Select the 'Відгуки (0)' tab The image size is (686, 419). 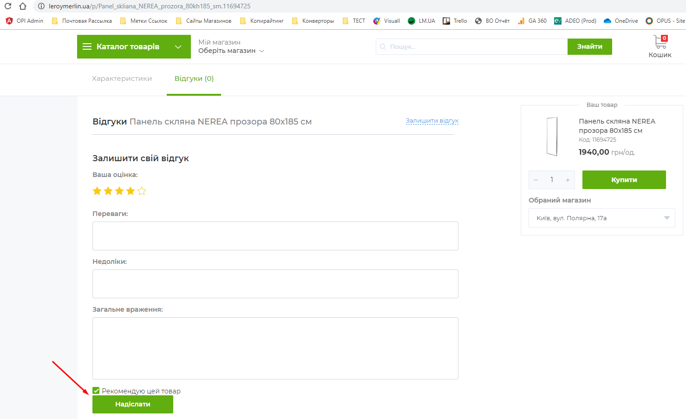point(194,79)
